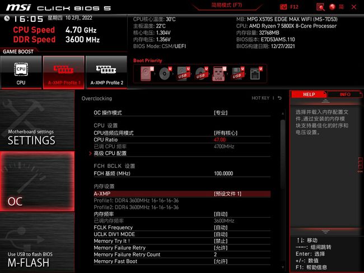Click the AMD Ryzen 7 5800X processor name
This screenshot has height=273, width=364.
coord(293,26)
